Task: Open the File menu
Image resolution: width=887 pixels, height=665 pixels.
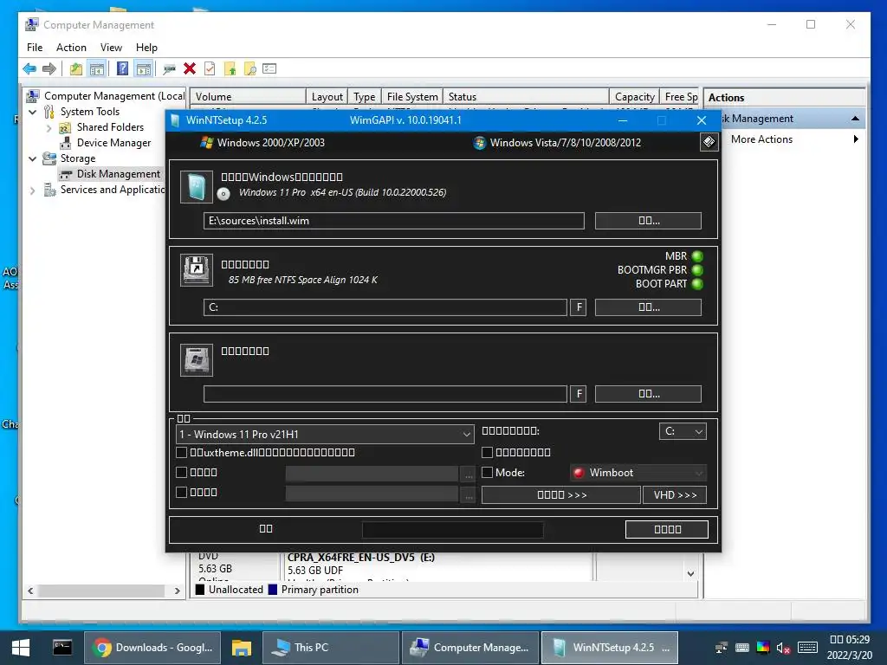Action: click(x=35, y=48)
